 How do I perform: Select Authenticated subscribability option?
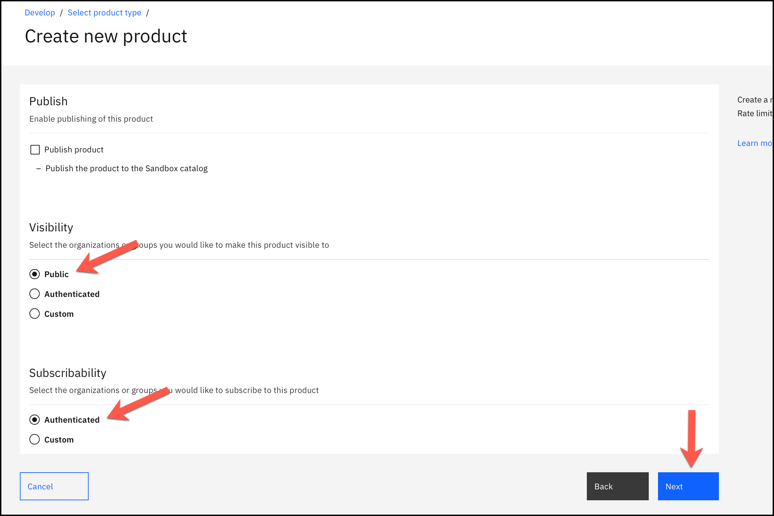pos(34,419)
